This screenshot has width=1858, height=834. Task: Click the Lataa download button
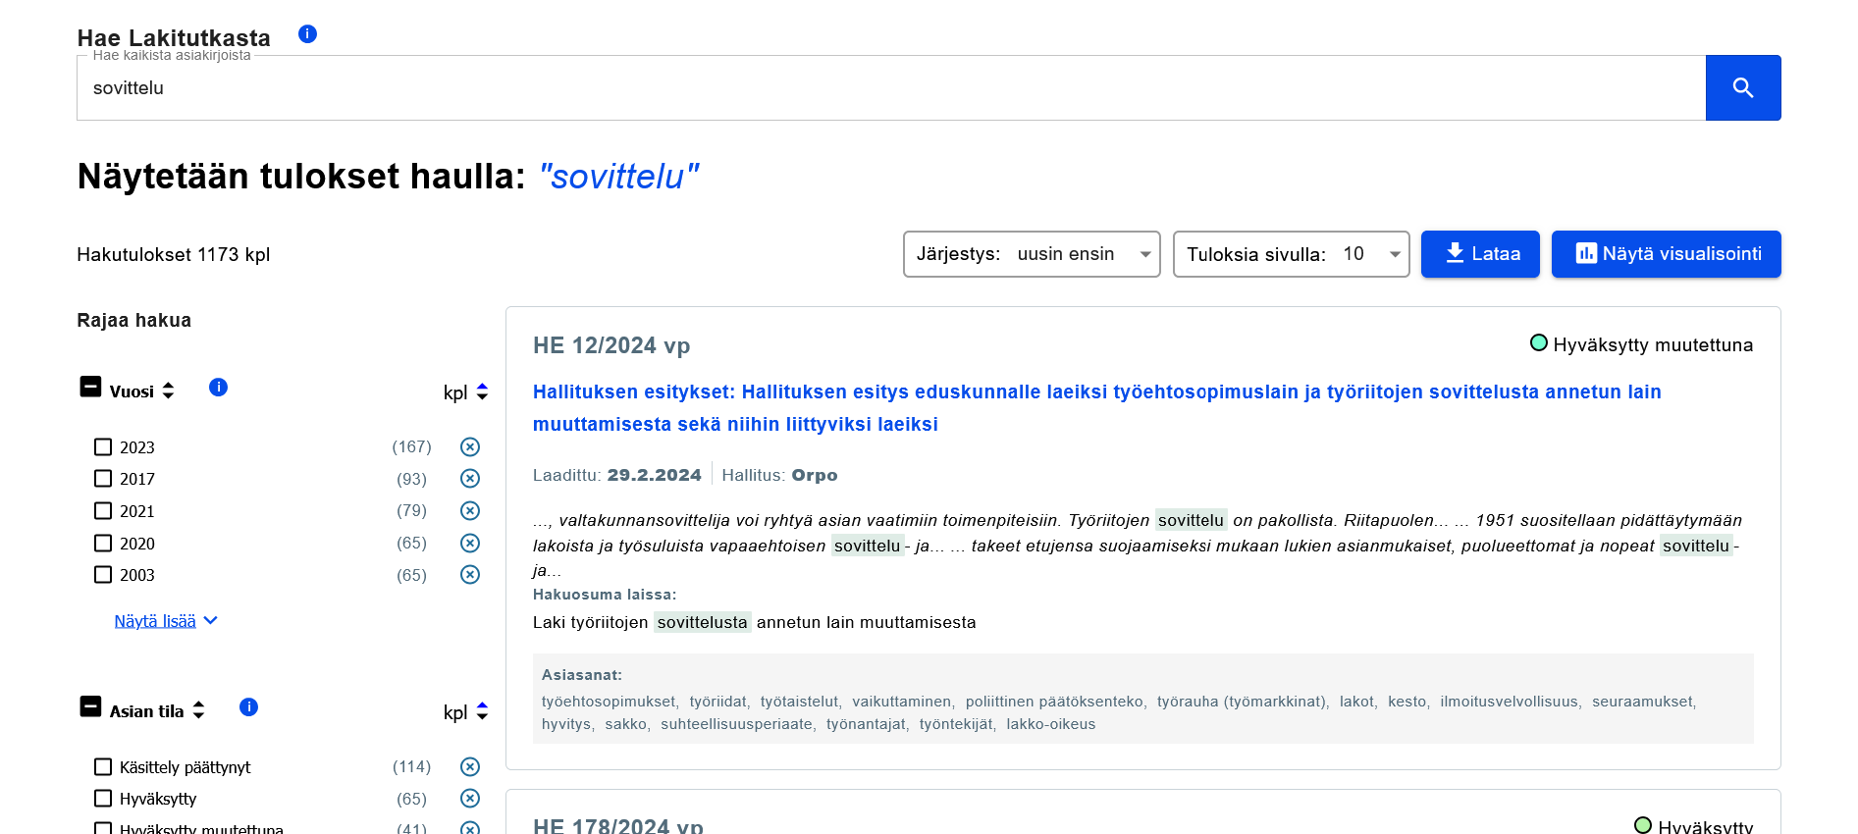[1479, 254]
